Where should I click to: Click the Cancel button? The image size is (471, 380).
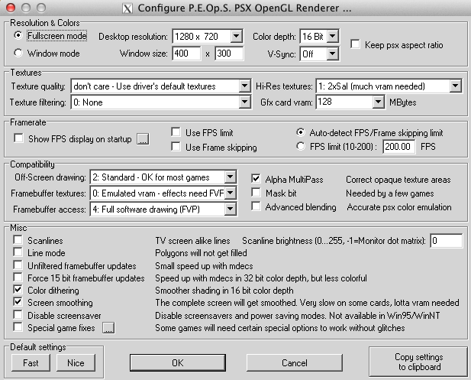[x=295, y=363]
